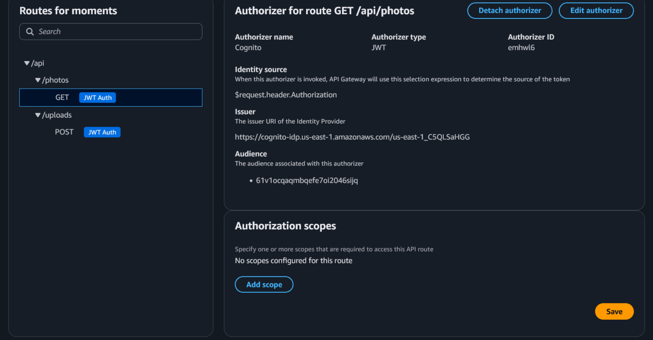Screen dimensions: 653x340
Task: Click the $request.header.Authorization identity source value
Action: pos(286,95)
